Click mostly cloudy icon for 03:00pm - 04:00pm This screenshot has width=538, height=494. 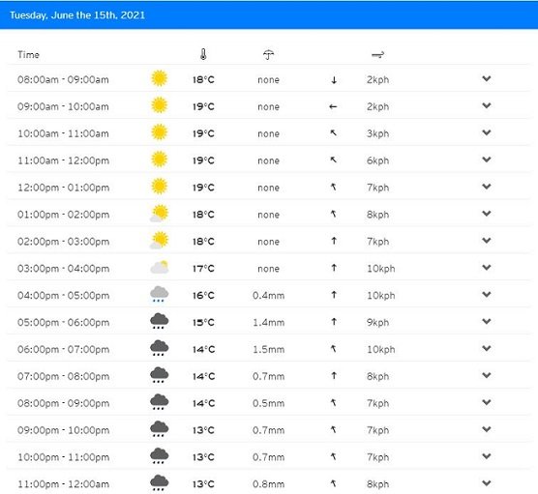pyautogui.click(x=160, y=267)
